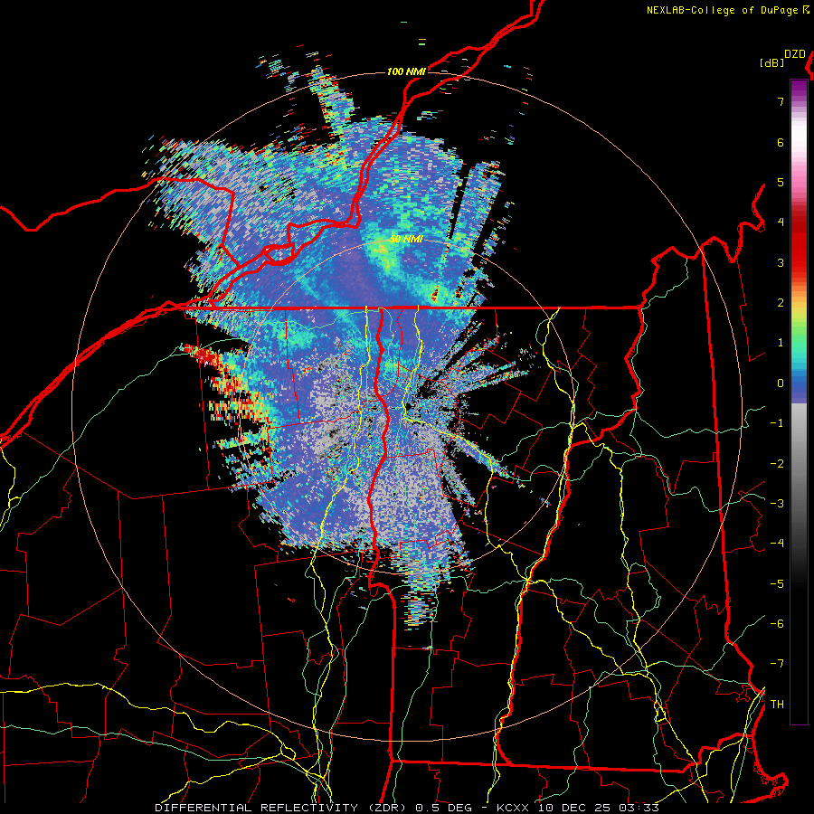Click the -7 value on color scale
This screenshot has height=814, width=814.
pos(777,664)
